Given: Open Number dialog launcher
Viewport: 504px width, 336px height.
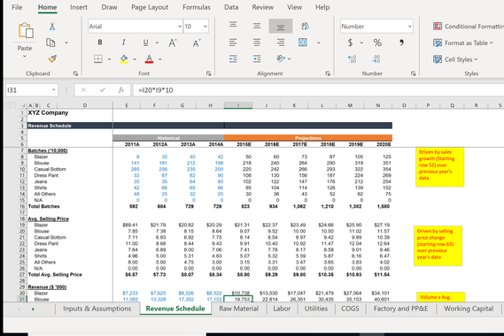Looking at the screenshot, I should [x=413, y=73].
